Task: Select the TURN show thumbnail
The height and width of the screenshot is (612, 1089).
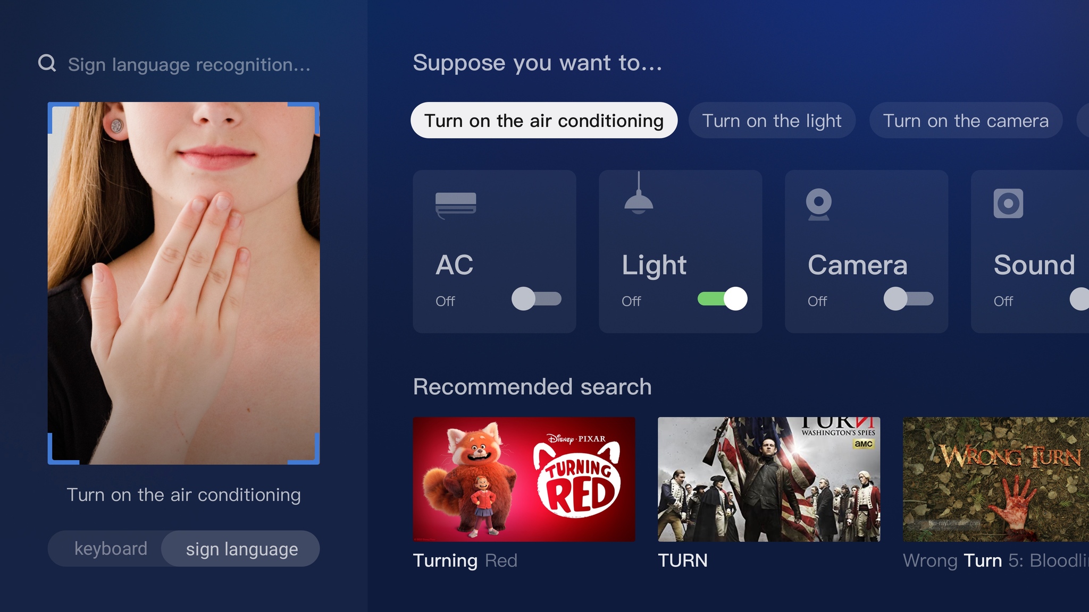Action: click(x=770, y=478)
